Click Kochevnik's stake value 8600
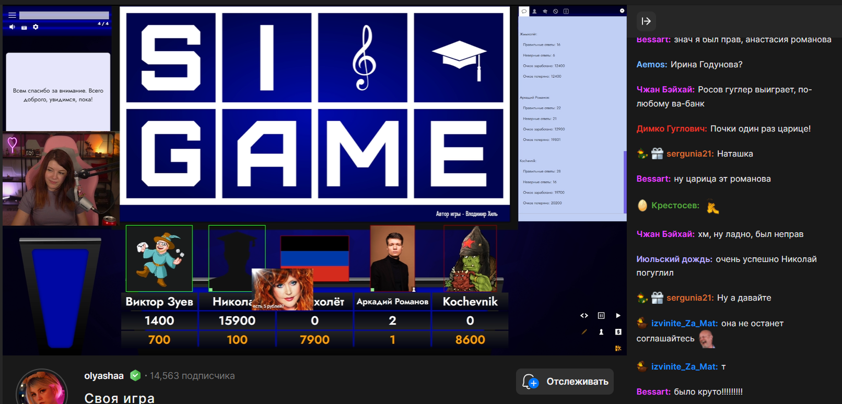 470,340
